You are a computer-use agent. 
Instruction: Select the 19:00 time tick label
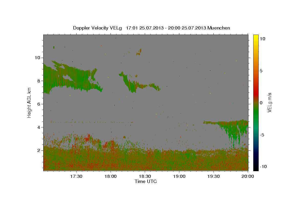click(179, 176)
